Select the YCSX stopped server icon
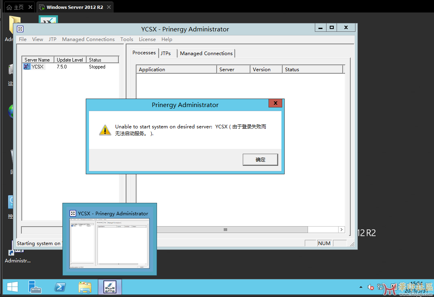 (27, 67)
